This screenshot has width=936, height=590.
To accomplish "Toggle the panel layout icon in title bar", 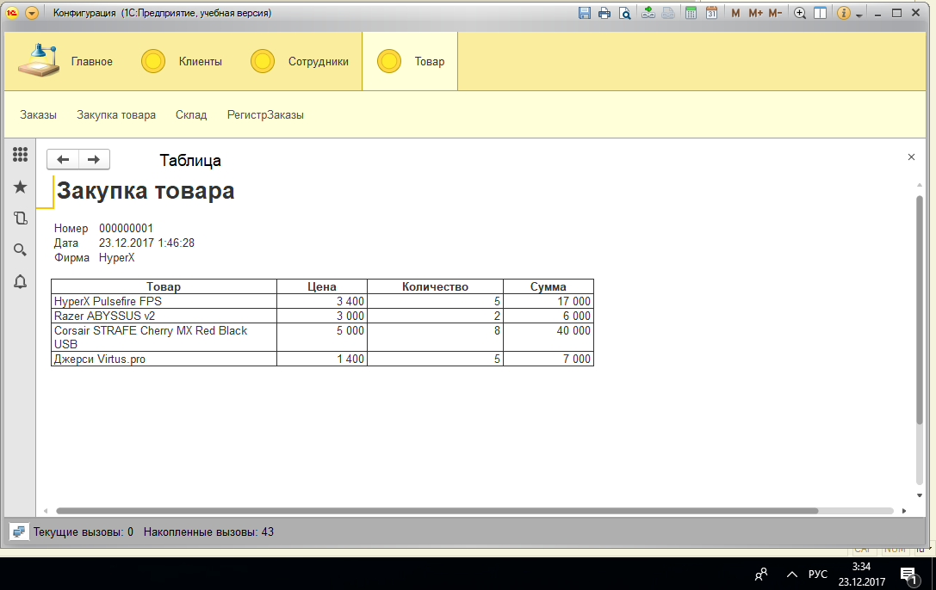I will [821, 13].
